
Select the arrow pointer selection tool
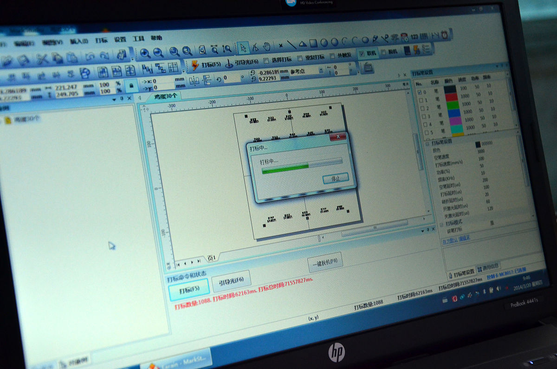point(242,47)
